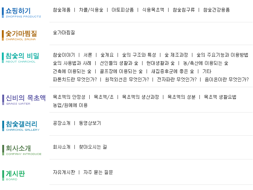Open 골프장에 이용되는 숯 link
253x190 pixels.
click(121, 71)
